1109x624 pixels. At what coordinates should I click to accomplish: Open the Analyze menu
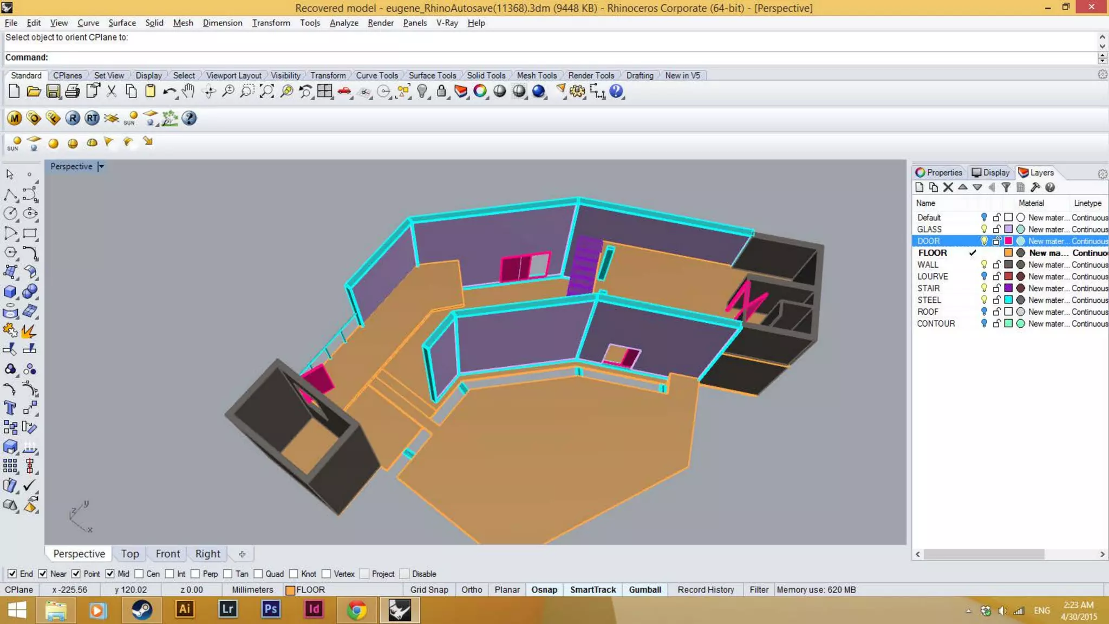(343, 23)
